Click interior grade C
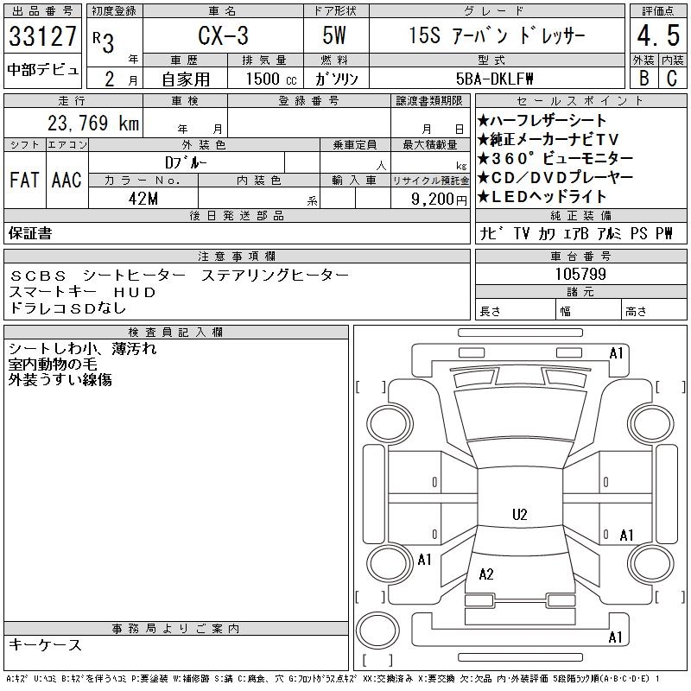Viewport: 691px width, 691px height. click(672, 78)
